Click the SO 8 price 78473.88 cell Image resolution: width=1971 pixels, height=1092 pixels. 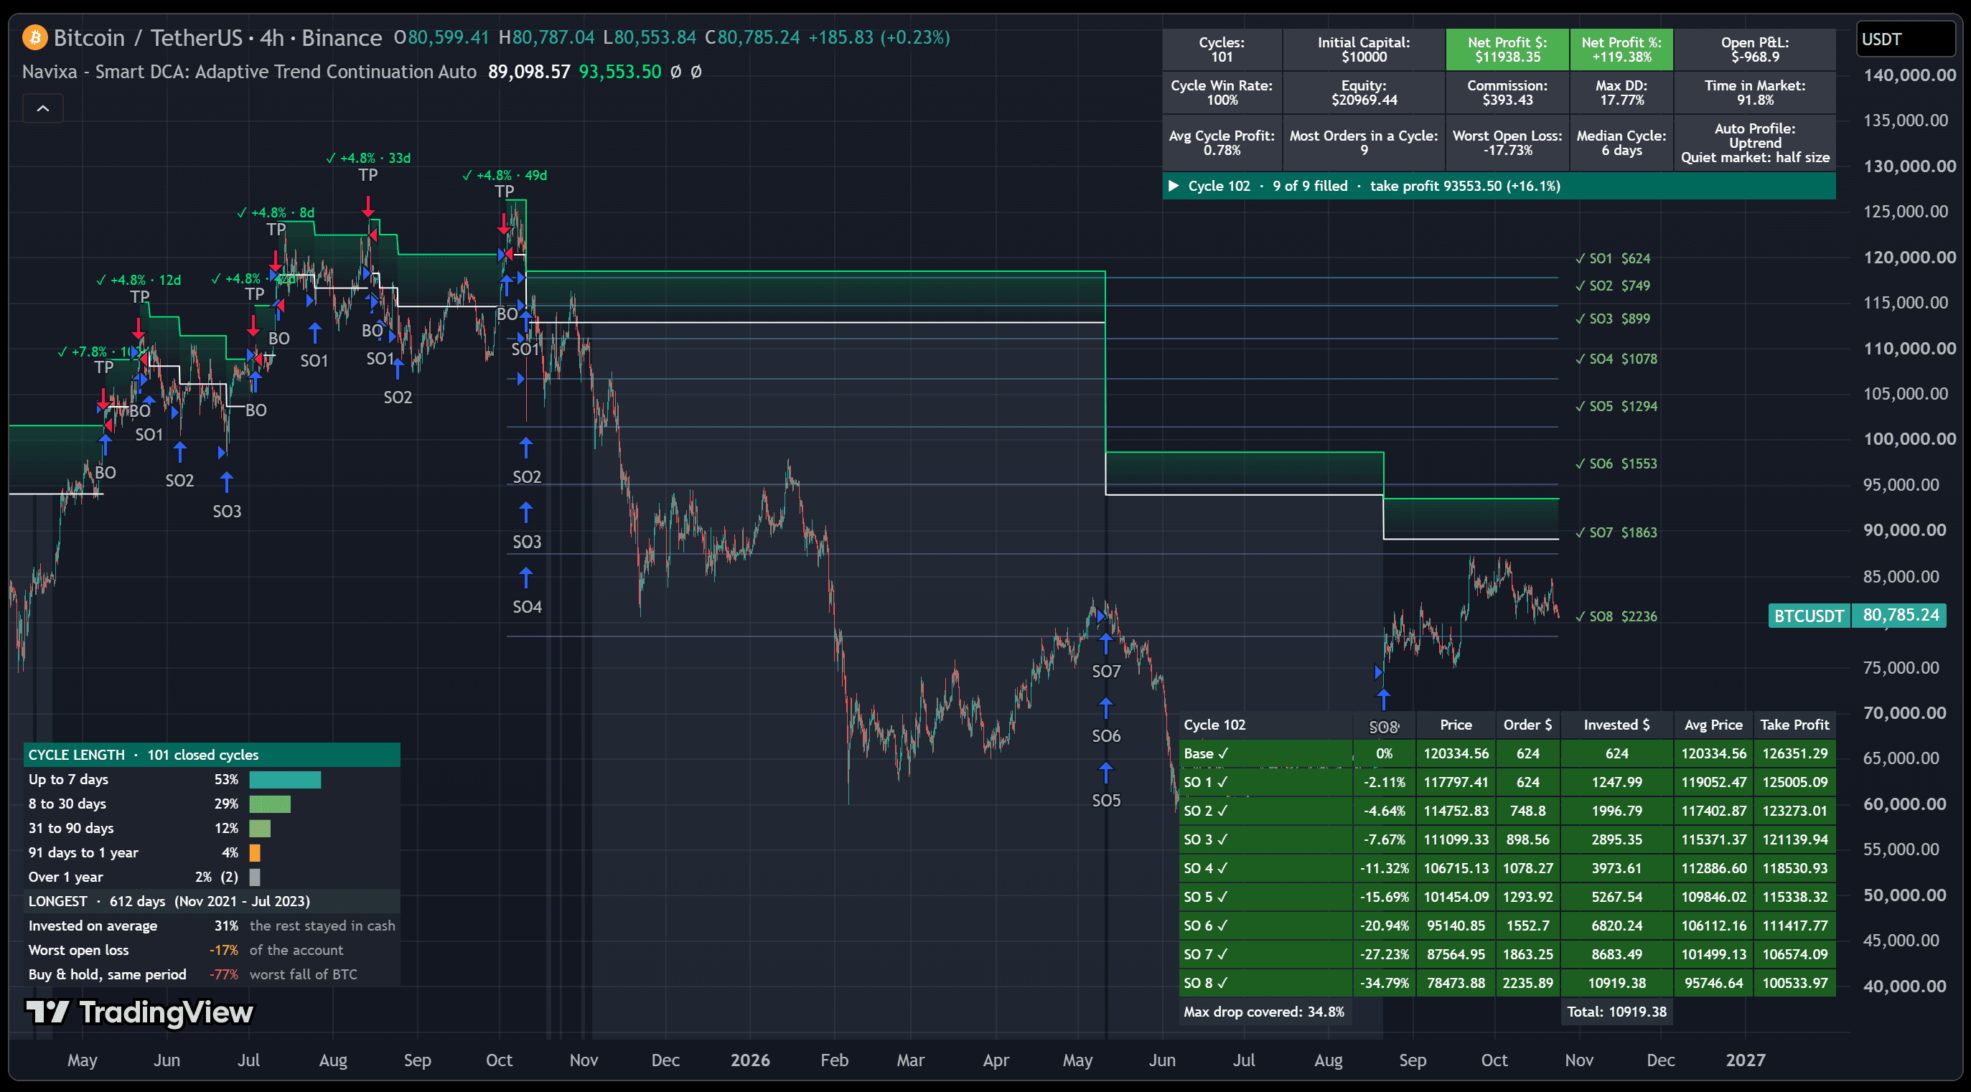[x=1456, y=984]
